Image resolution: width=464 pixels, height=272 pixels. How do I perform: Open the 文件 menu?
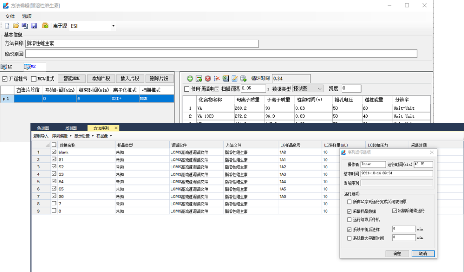click(10, 16)
